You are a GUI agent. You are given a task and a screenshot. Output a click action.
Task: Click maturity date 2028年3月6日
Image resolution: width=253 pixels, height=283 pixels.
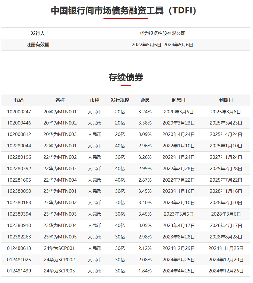(226, 214)
